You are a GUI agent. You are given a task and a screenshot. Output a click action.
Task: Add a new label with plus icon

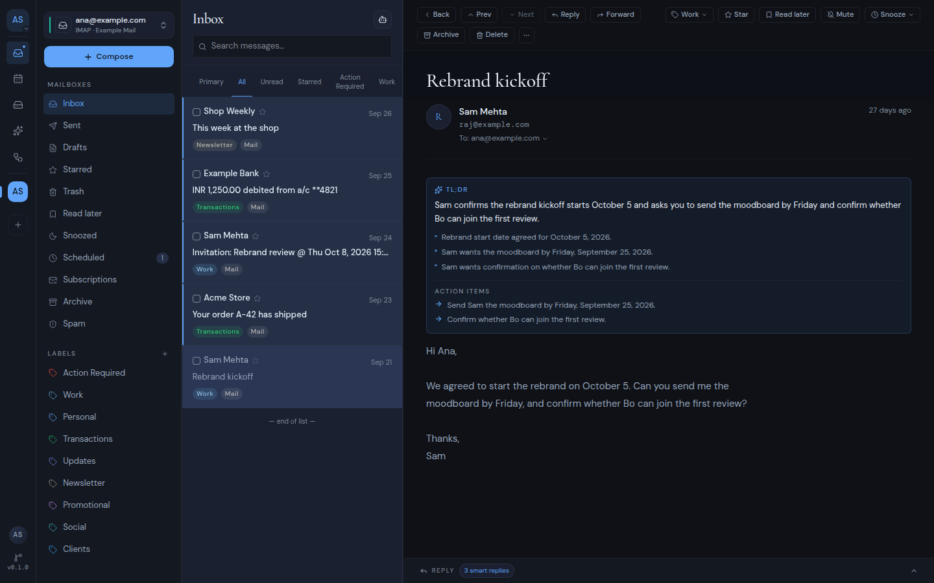coord(165,354)
